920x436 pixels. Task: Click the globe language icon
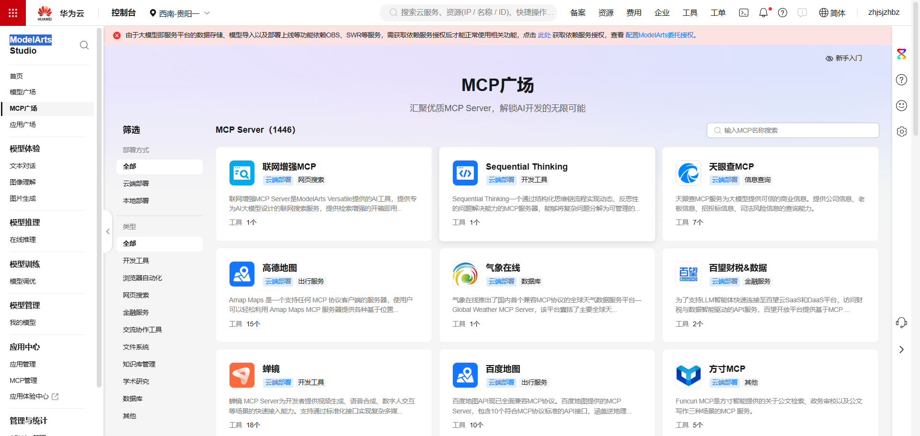point(823,13)
